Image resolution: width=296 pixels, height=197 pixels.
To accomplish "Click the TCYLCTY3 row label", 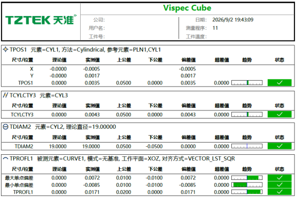I will click(x=22, y=115).
